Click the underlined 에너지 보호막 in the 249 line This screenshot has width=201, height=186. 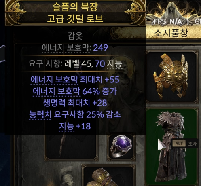66,48
